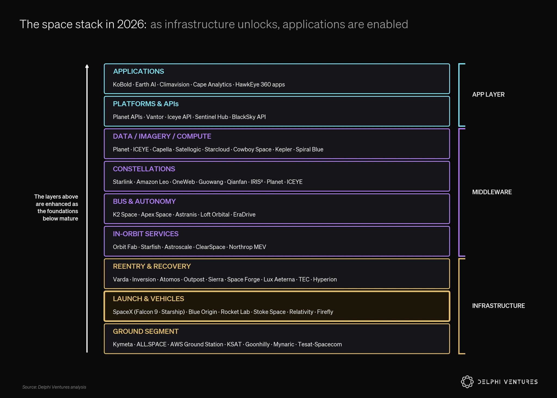
Task: Click 'Space Forge' in Reentry & Recovery row
Action: pos(243,279)
